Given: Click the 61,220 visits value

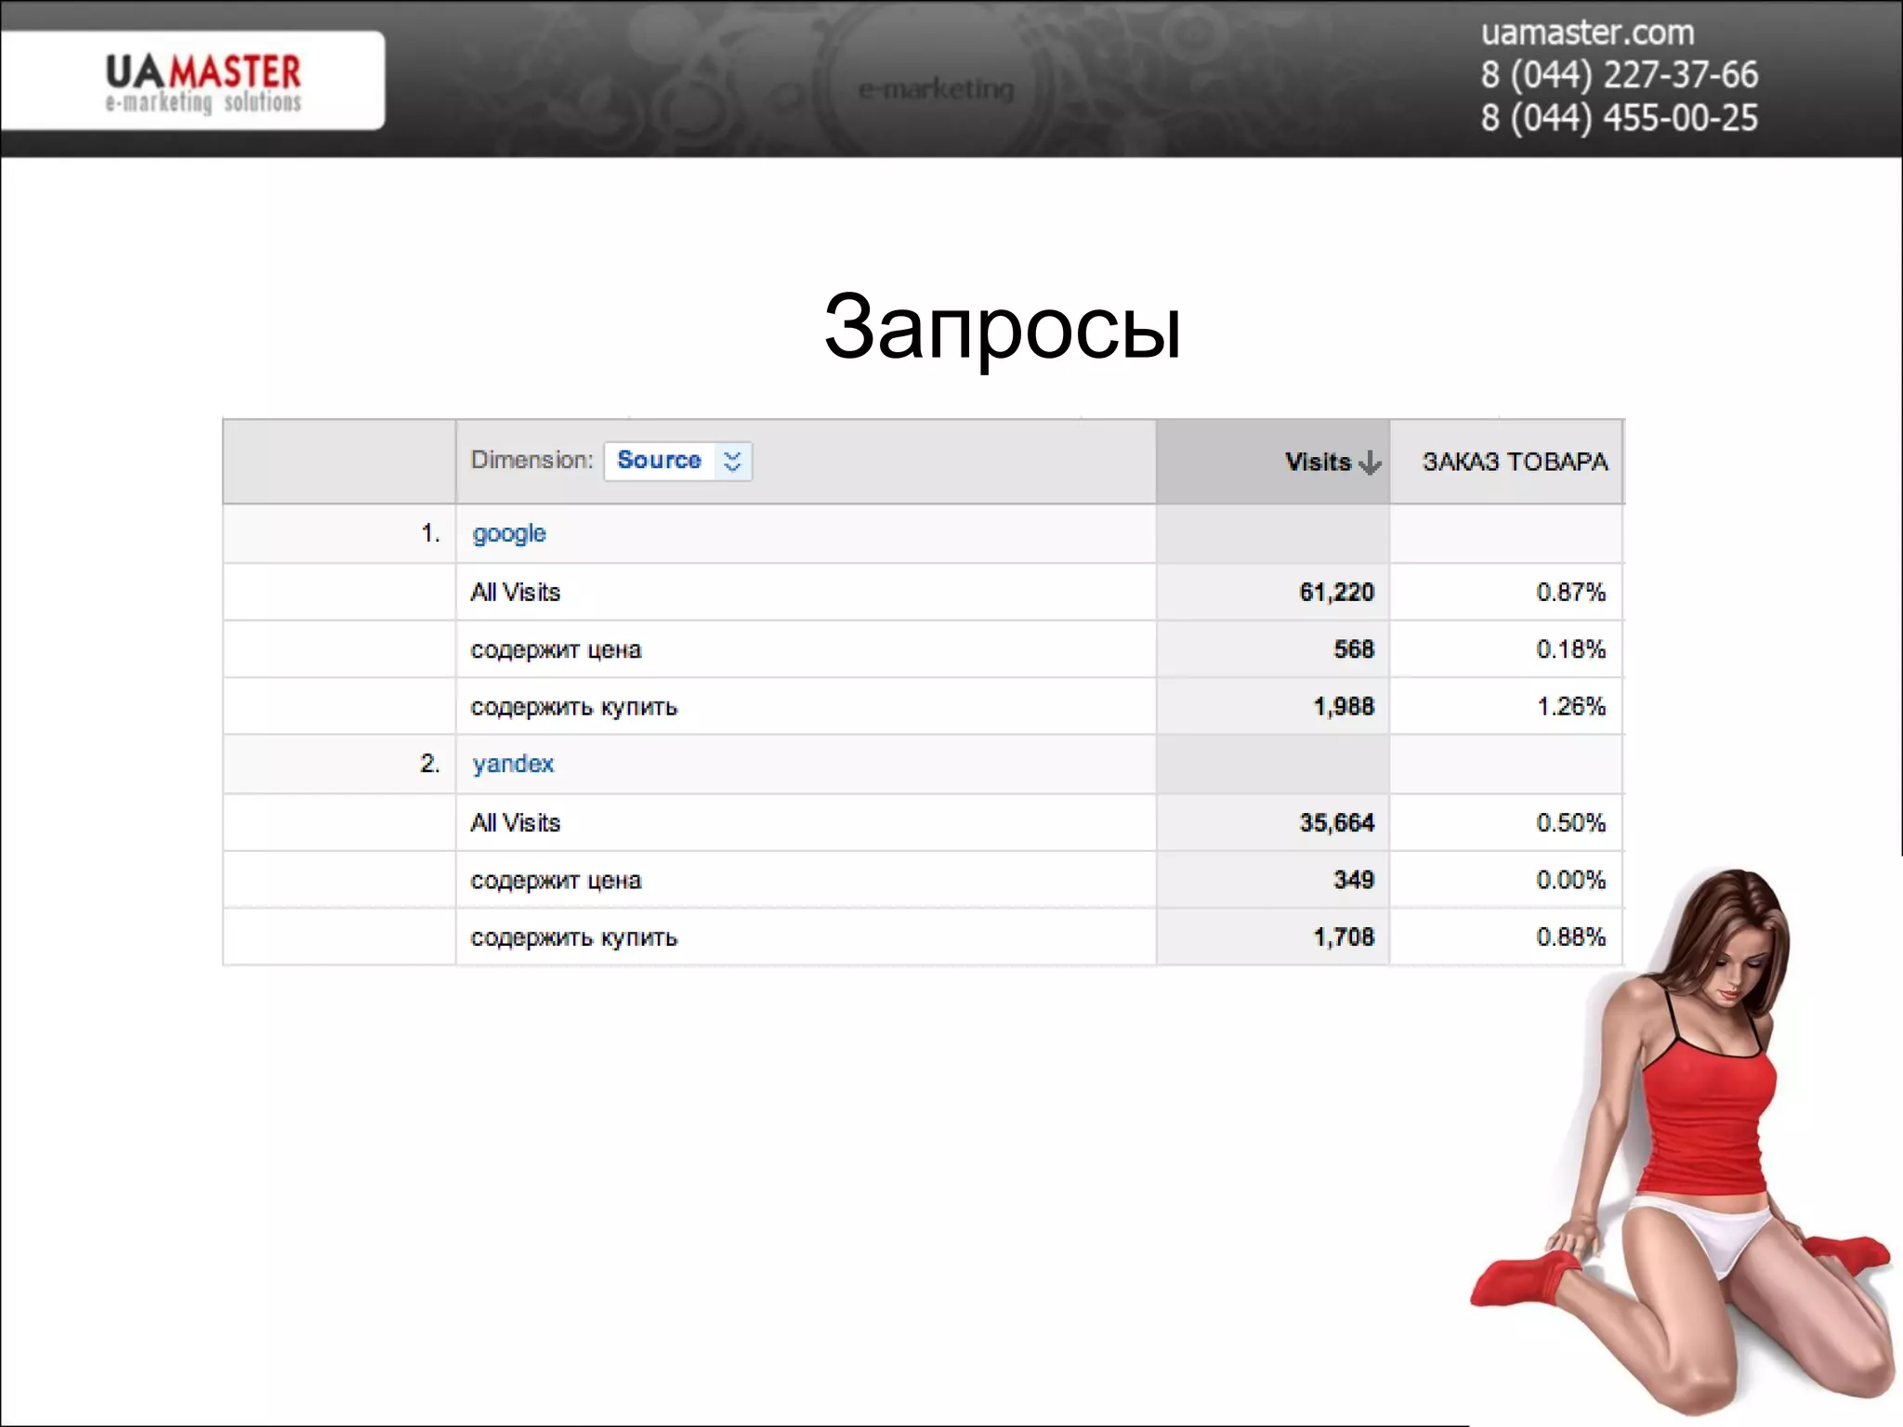Looking at the screenshot, I should [1336, 593].
